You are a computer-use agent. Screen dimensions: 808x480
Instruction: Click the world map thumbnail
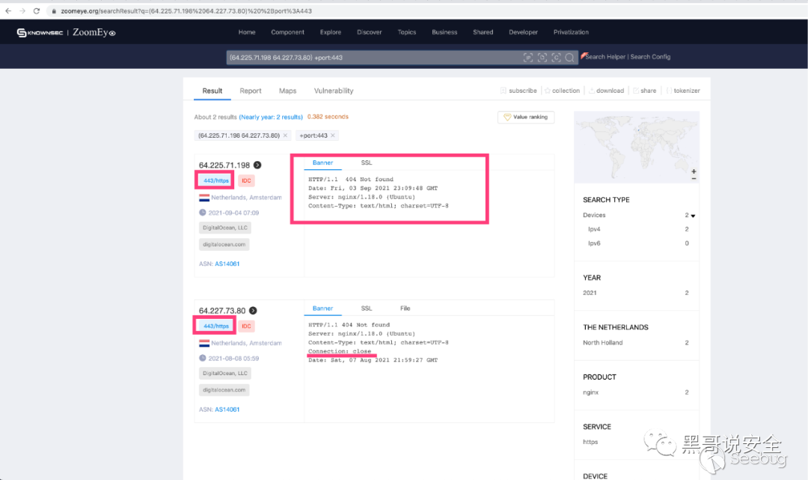[x=637, y=147]
